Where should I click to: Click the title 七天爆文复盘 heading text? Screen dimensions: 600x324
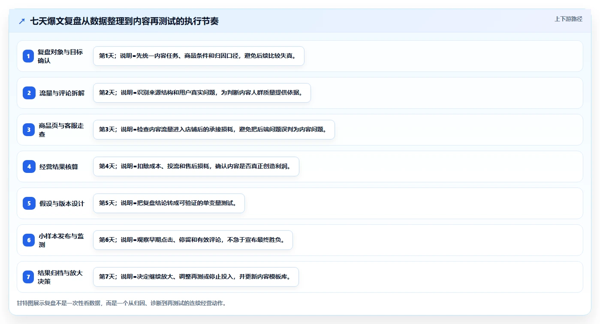tap(124, 21)
